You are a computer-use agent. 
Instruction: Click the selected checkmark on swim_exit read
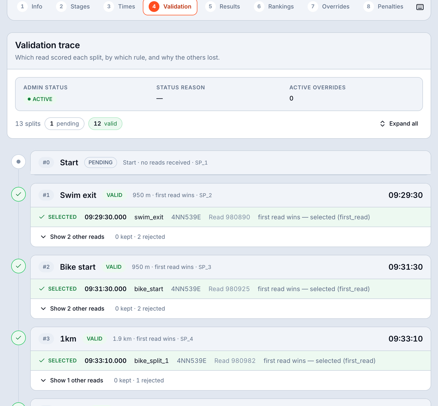click(x=42, y=217)
